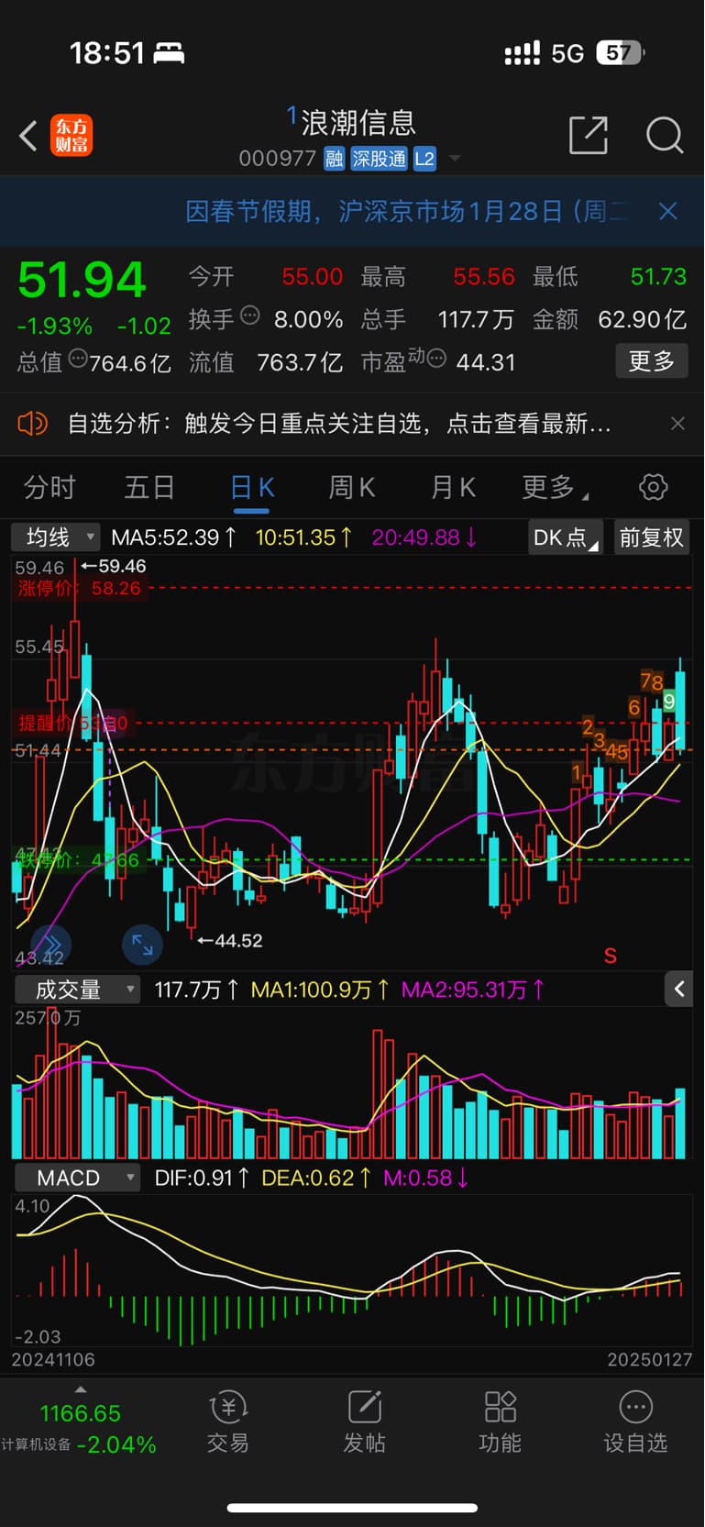Image resolution: width=705 pixels, height=1527 pixels.
Task: Open the 功能 functions icon
Action: coord(500,1422)
